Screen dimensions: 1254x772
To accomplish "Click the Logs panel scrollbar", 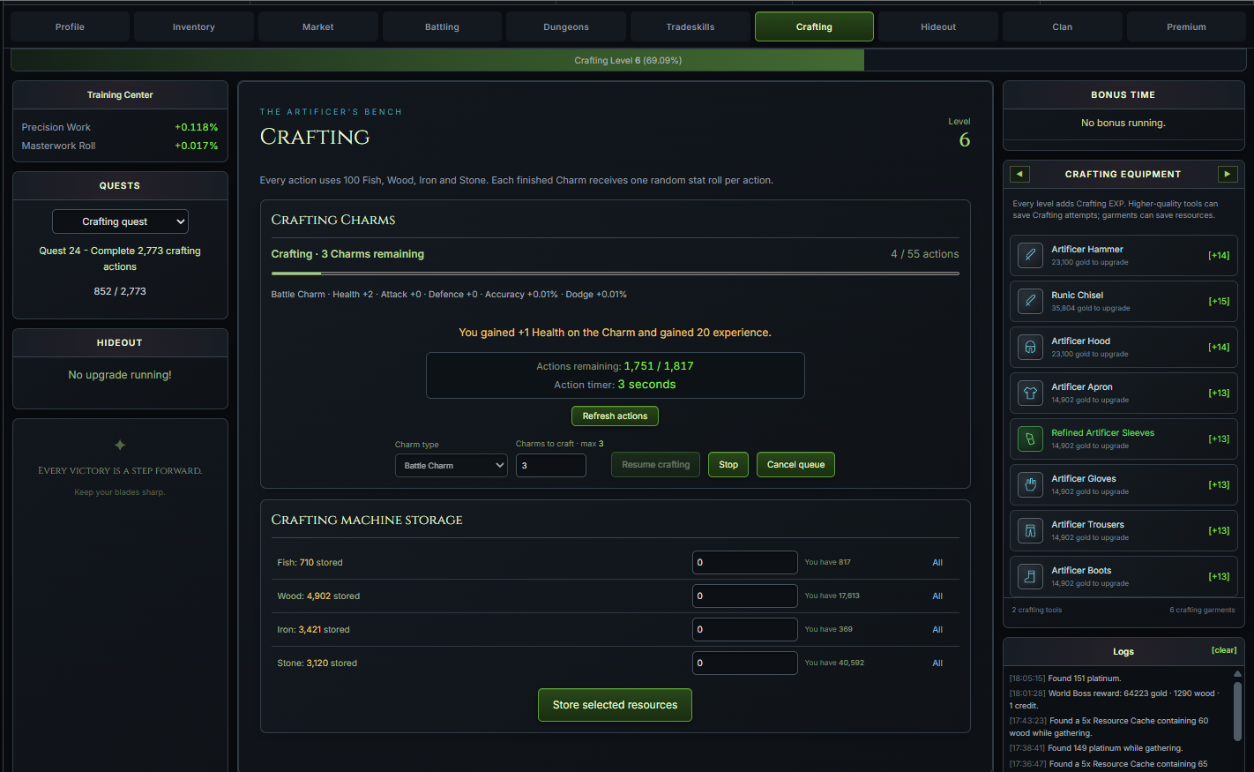I will click(x=1237, y=712).
